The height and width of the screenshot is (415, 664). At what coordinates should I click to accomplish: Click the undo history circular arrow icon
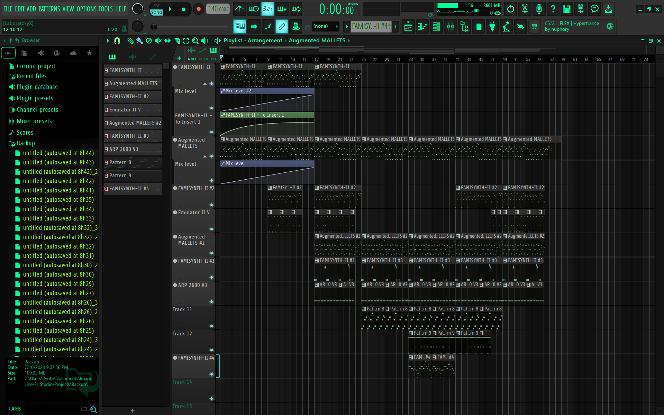point(511,9)
